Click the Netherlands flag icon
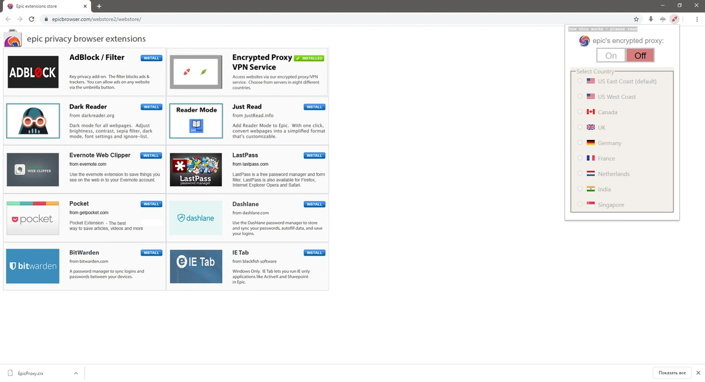The height and width of the screenshot is (382, 705). (591, 173)
